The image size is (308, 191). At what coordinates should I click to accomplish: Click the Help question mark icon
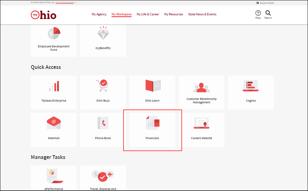point(258,13)
